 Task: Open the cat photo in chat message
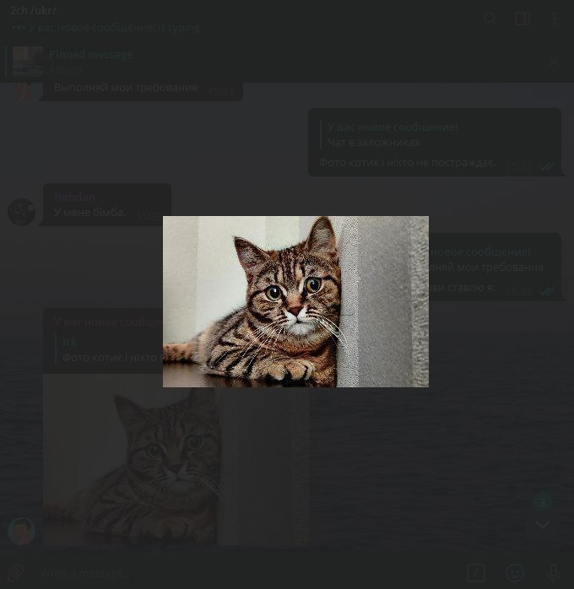click(176, 459)
